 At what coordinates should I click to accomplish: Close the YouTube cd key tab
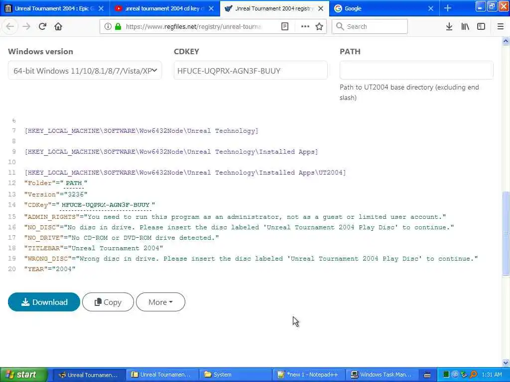[x=211, y=8]
